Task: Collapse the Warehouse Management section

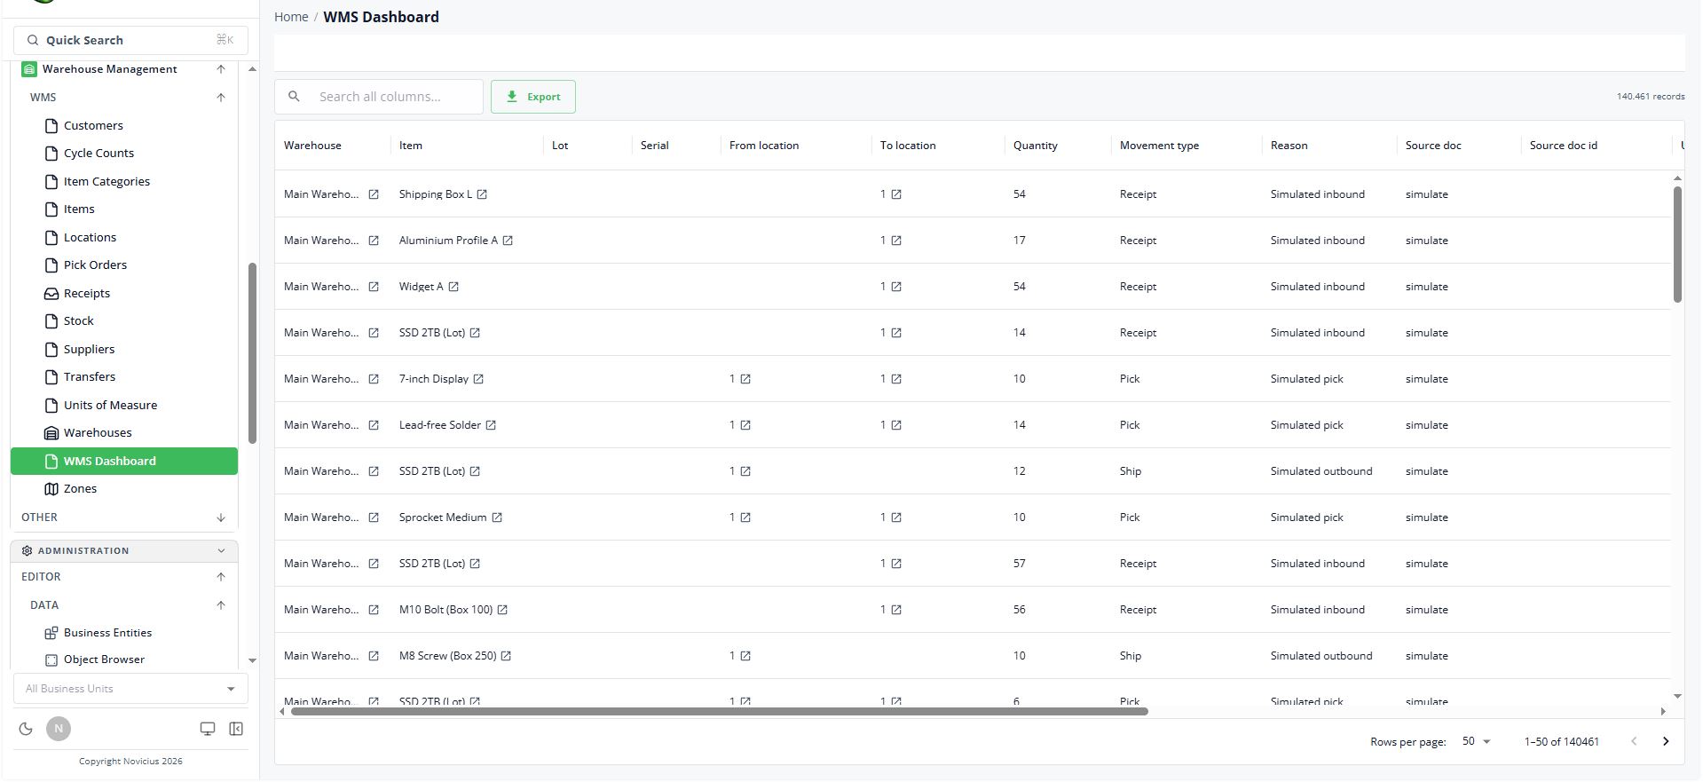Action: click(221, 69)
